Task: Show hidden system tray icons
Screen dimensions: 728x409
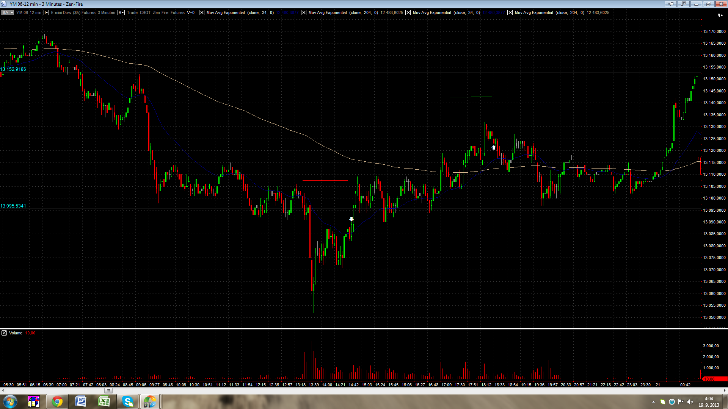Action: tap(653, 402)
